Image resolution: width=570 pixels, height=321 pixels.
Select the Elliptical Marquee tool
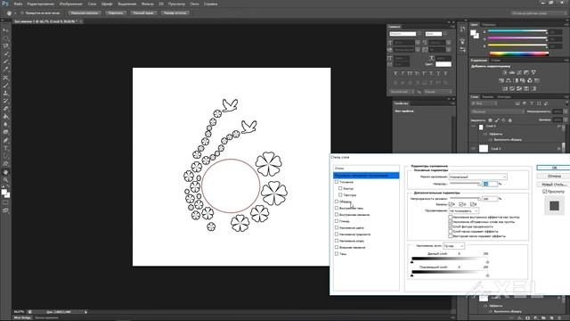pos(5,38)
